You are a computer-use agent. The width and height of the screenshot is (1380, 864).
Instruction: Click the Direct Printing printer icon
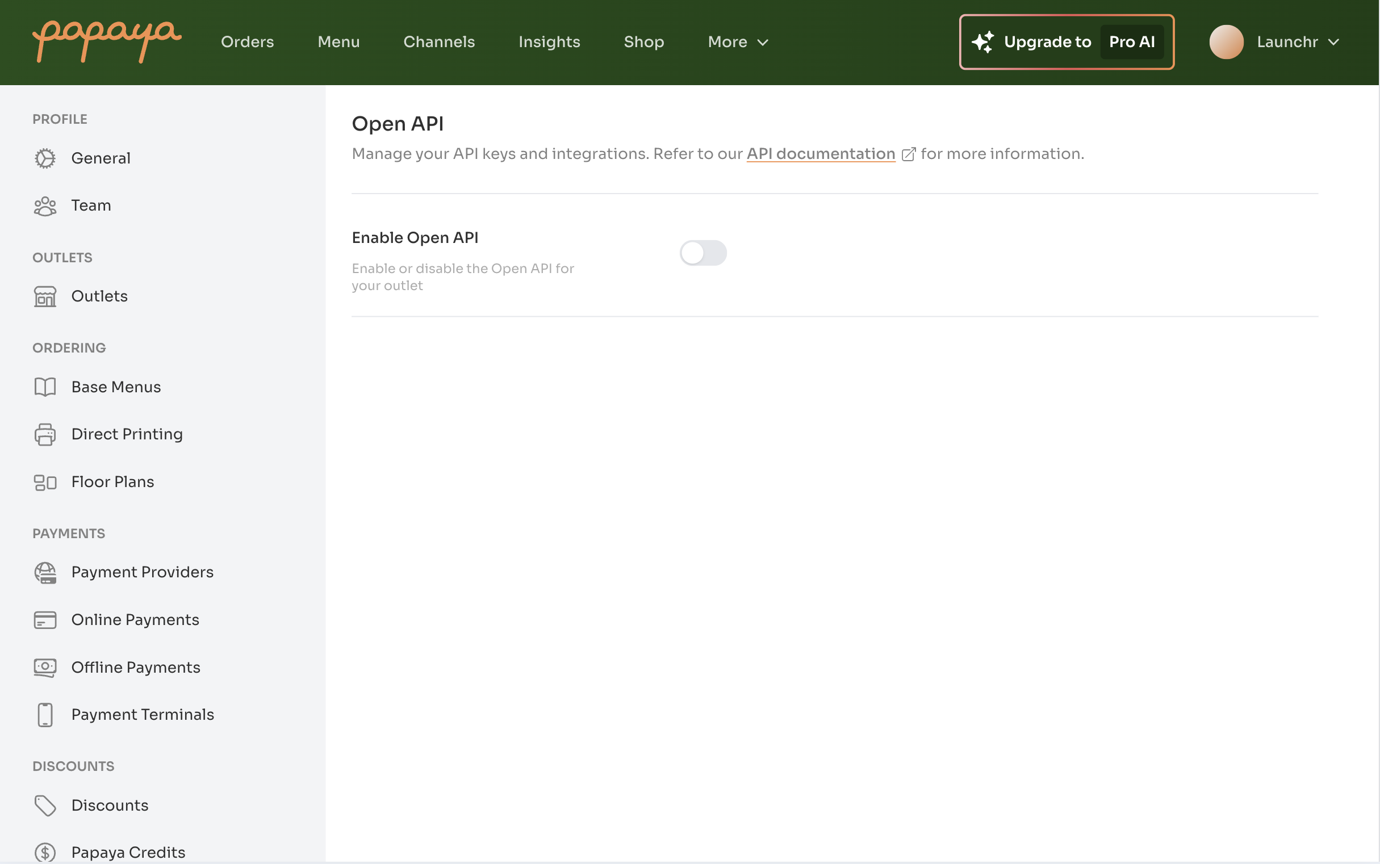[x=45, y=434]
